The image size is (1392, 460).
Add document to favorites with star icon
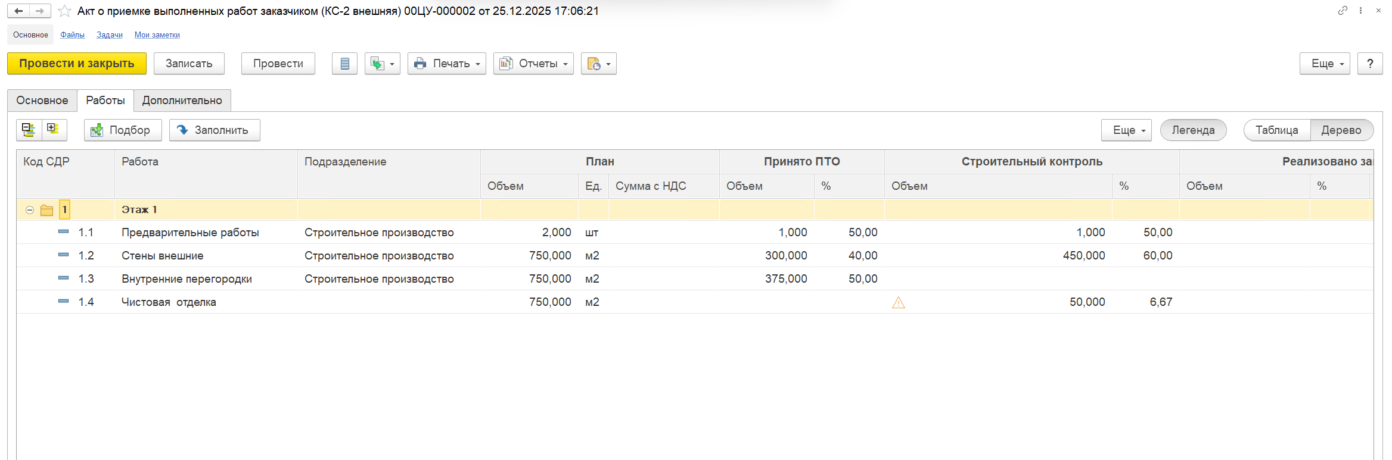[64, 11]
